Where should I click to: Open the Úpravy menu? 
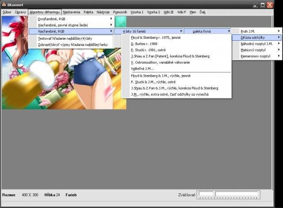(x=20, y=12)
